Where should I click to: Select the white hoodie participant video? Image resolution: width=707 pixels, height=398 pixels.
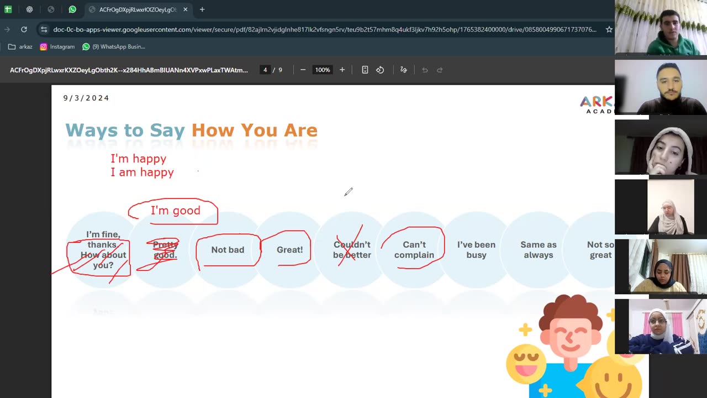(661, 146)
